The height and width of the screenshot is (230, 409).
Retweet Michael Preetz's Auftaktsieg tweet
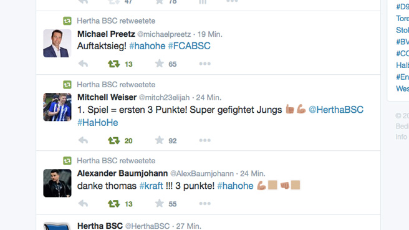pyautogui.click(x=113, y=64)
